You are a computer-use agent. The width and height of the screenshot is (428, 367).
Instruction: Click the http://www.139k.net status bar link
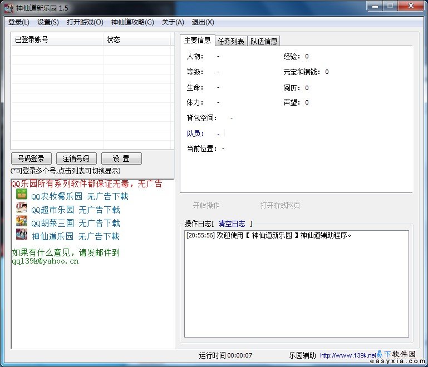(x=348, y=355)
